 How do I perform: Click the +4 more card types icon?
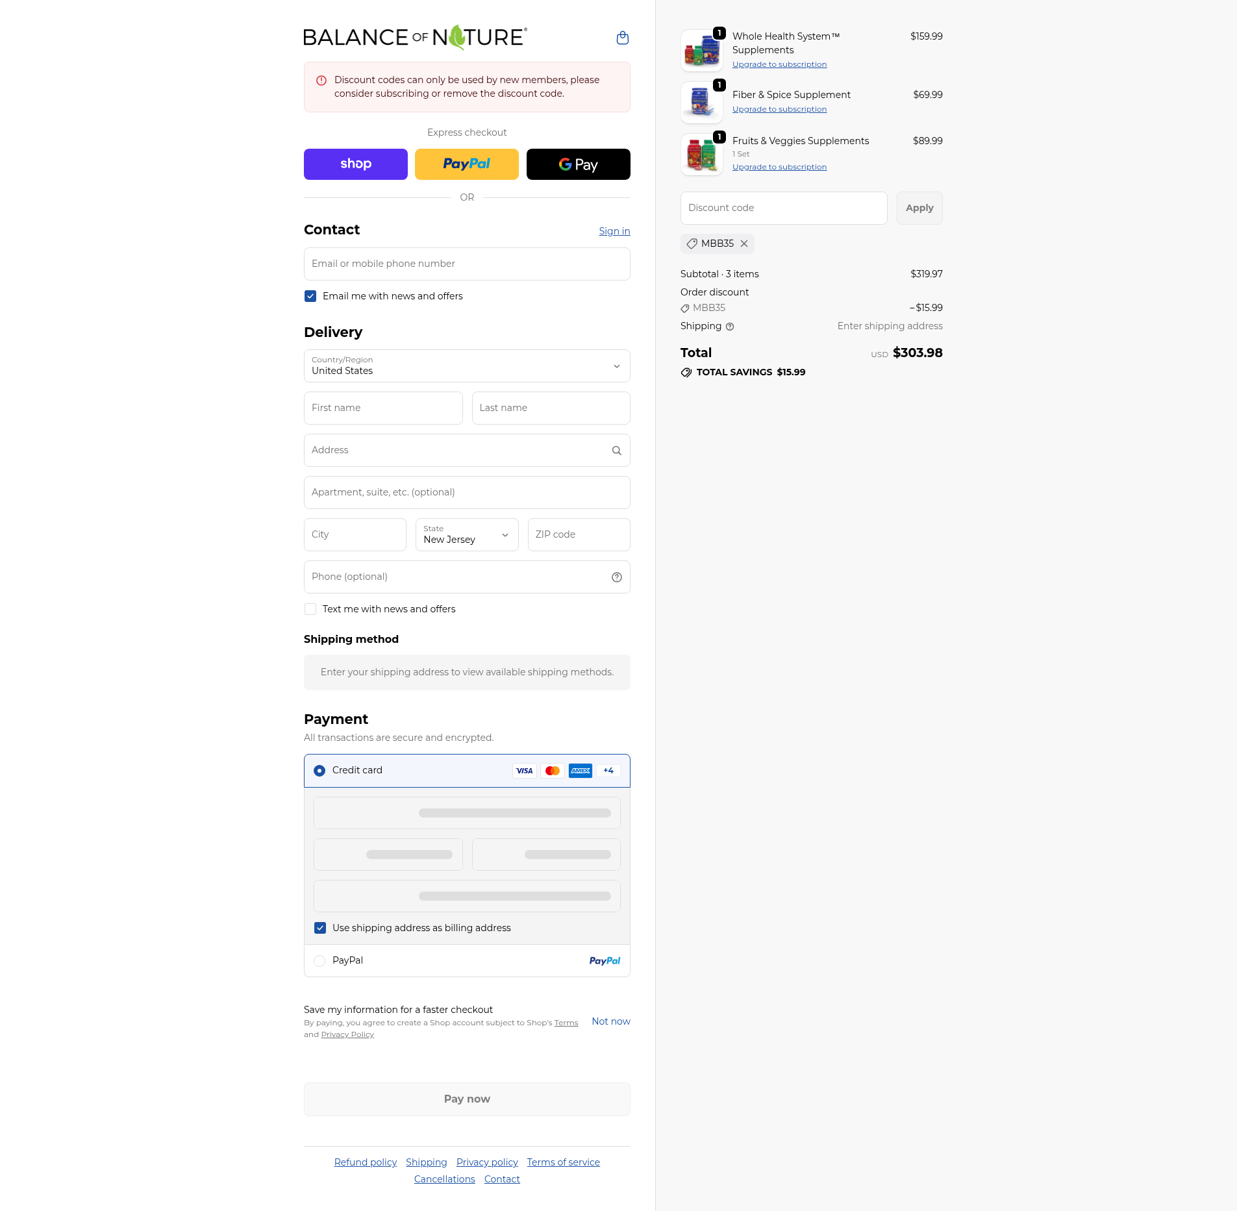click(x=608, y=771)
